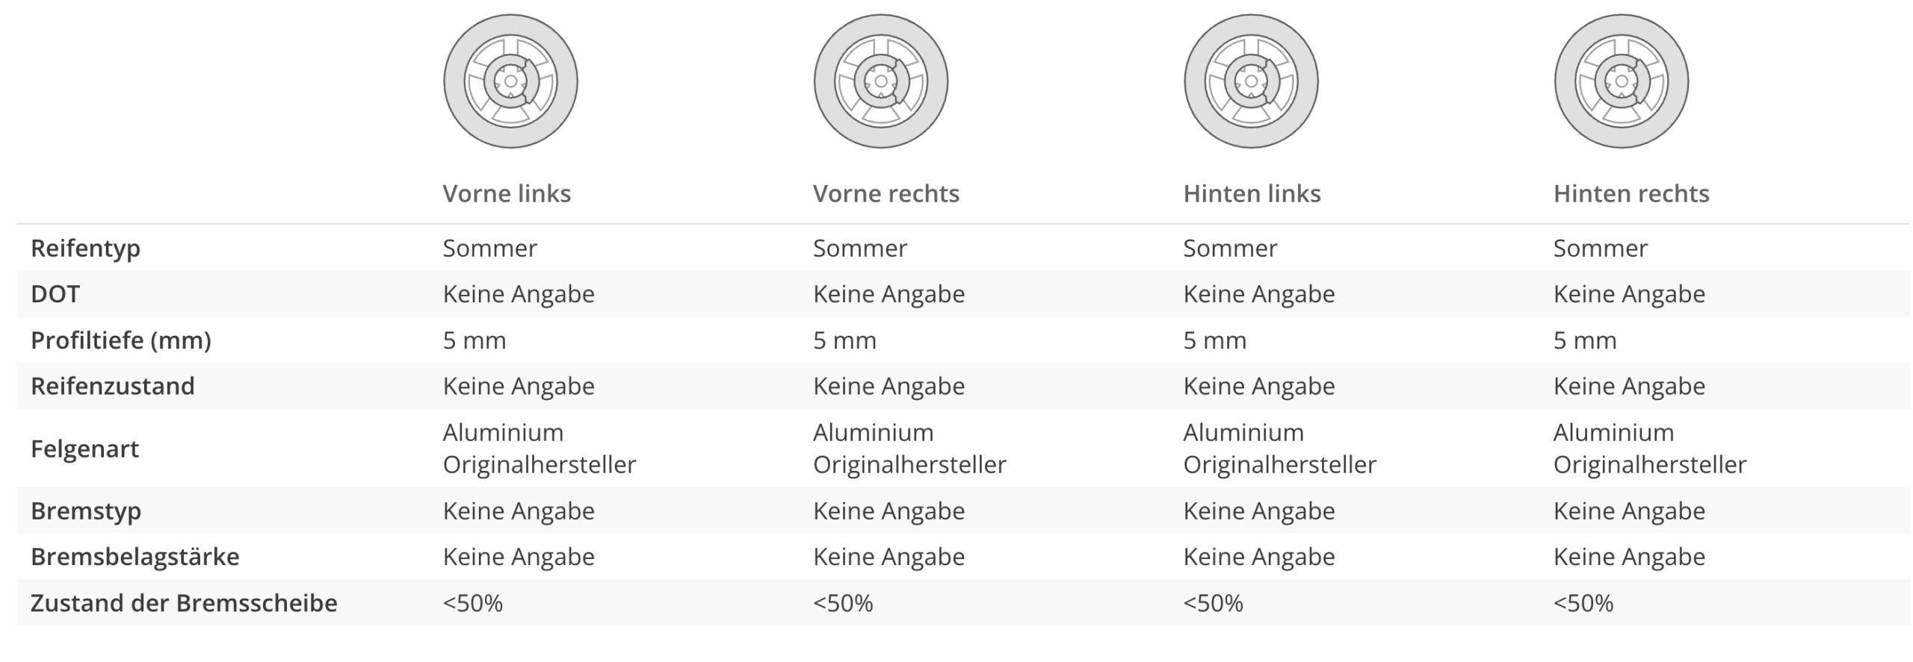Click the Reifentyp row label
The height and width of the screenshot is (662, 1913).
[85, 249]
